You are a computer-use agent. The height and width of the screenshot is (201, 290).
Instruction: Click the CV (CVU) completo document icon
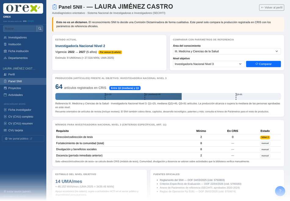coord(5,117)
